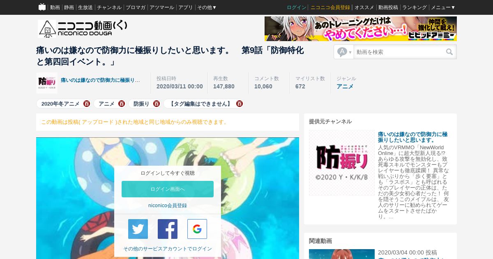Open the 防振り channel thumbnail in sidebar
Viewport: 493px width, 259px height.
(342, 163)
